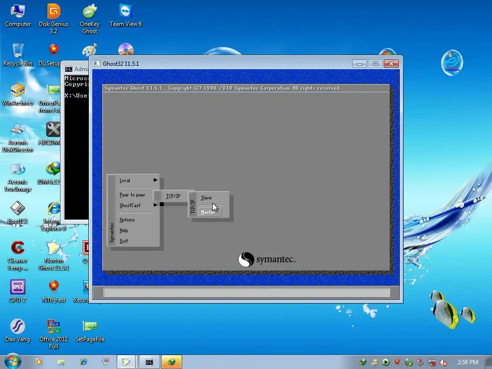Select the Dao Vang desktop icon
This screenshot has height=369, width=492.
18,331
